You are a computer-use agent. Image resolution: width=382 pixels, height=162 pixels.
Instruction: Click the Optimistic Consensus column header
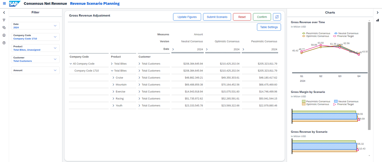pyautogui.click(x=227, y=41)
